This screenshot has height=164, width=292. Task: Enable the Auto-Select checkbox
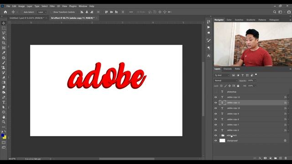22,12
